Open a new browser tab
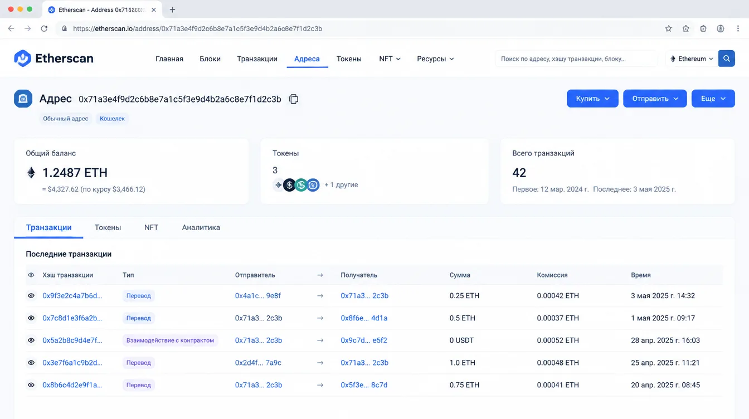Screen dimensions: 749x419 coord(172,9)
